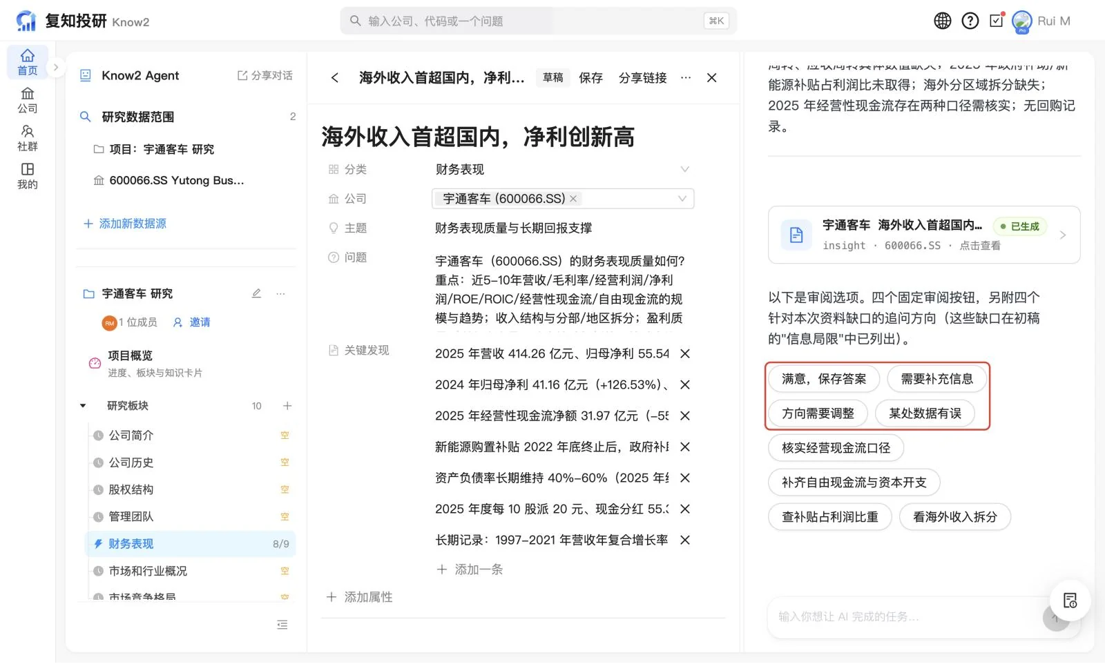Delete the finding about 资产负债率

685,478
